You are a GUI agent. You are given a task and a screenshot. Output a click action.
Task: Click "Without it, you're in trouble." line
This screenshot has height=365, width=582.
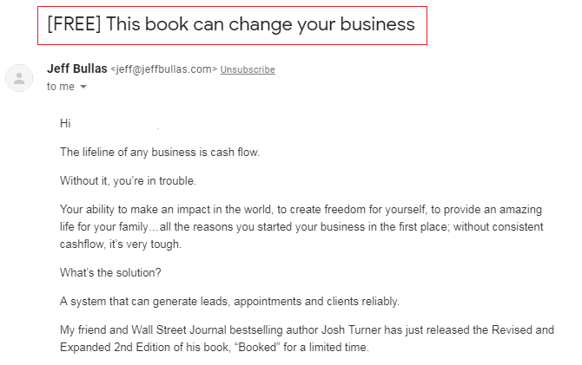(x=128, y=180)
